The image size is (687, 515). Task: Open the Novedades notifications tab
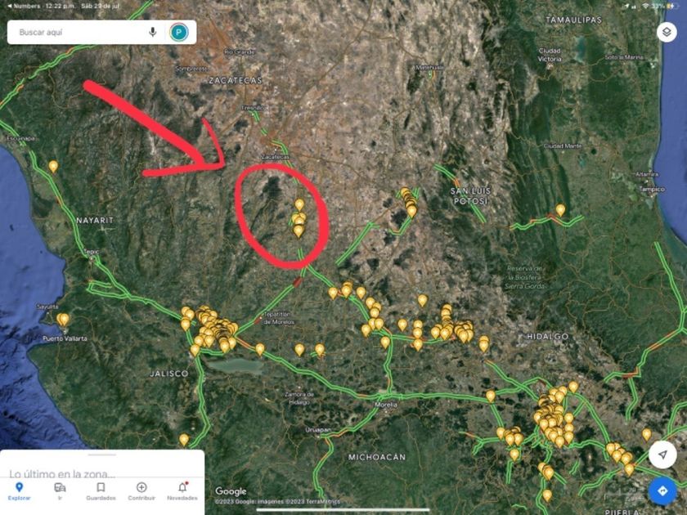182,491
